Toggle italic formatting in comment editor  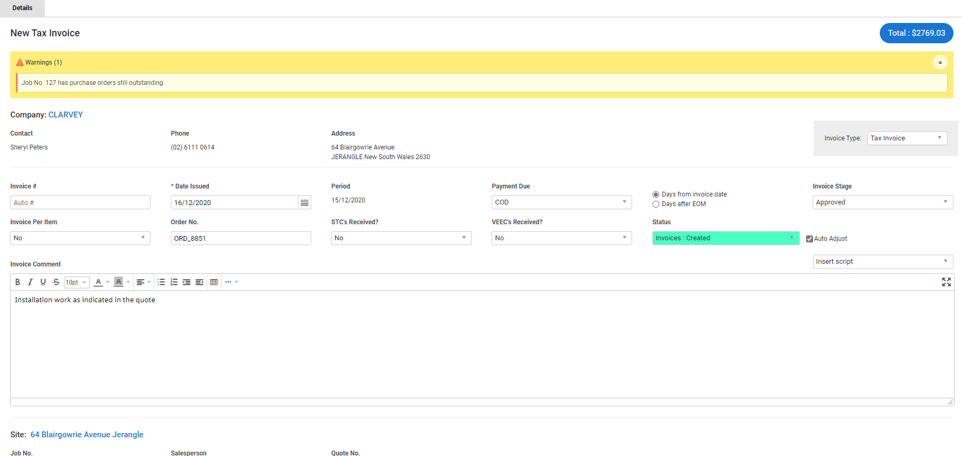(30, 282)
